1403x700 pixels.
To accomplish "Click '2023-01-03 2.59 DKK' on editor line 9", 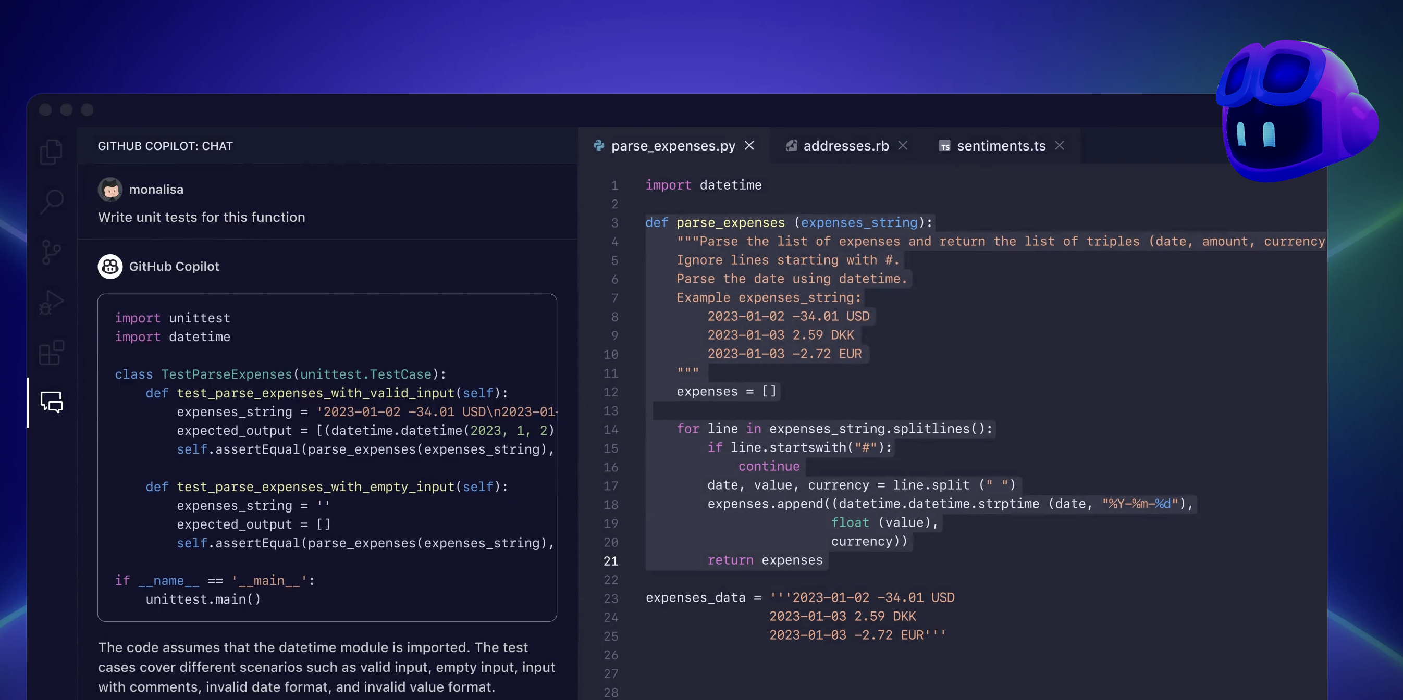I will (781, 335).
